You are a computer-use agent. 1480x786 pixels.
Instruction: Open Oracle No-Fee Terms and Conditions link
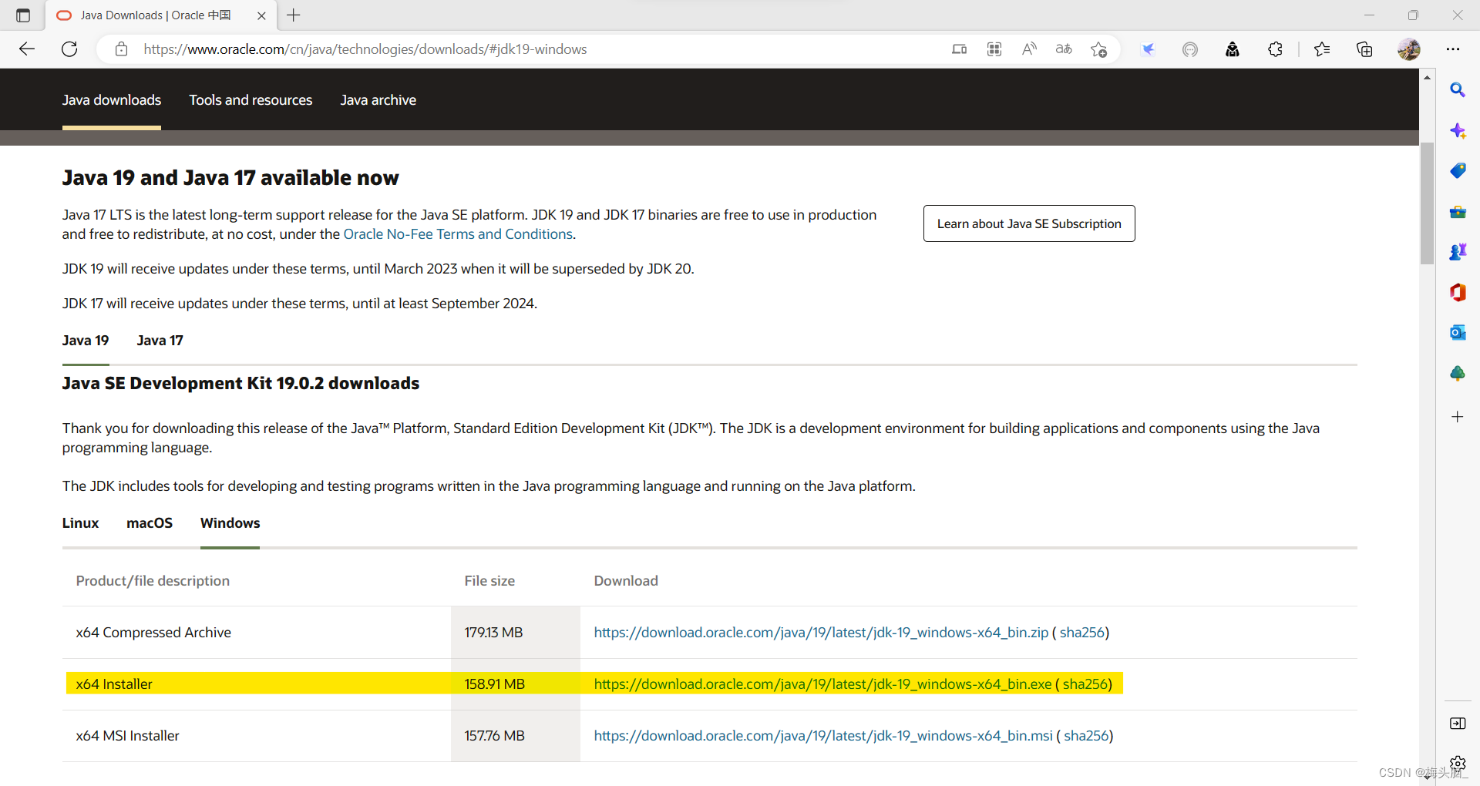point(458,234)
